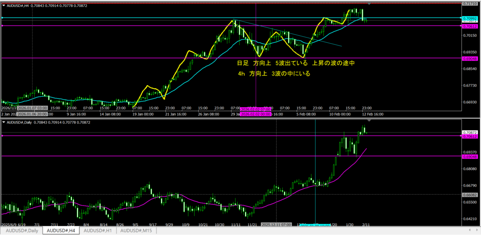Click the 0.69048 price label on Daily chart
This screenshot has height=235, width=481.
[470, 157]
